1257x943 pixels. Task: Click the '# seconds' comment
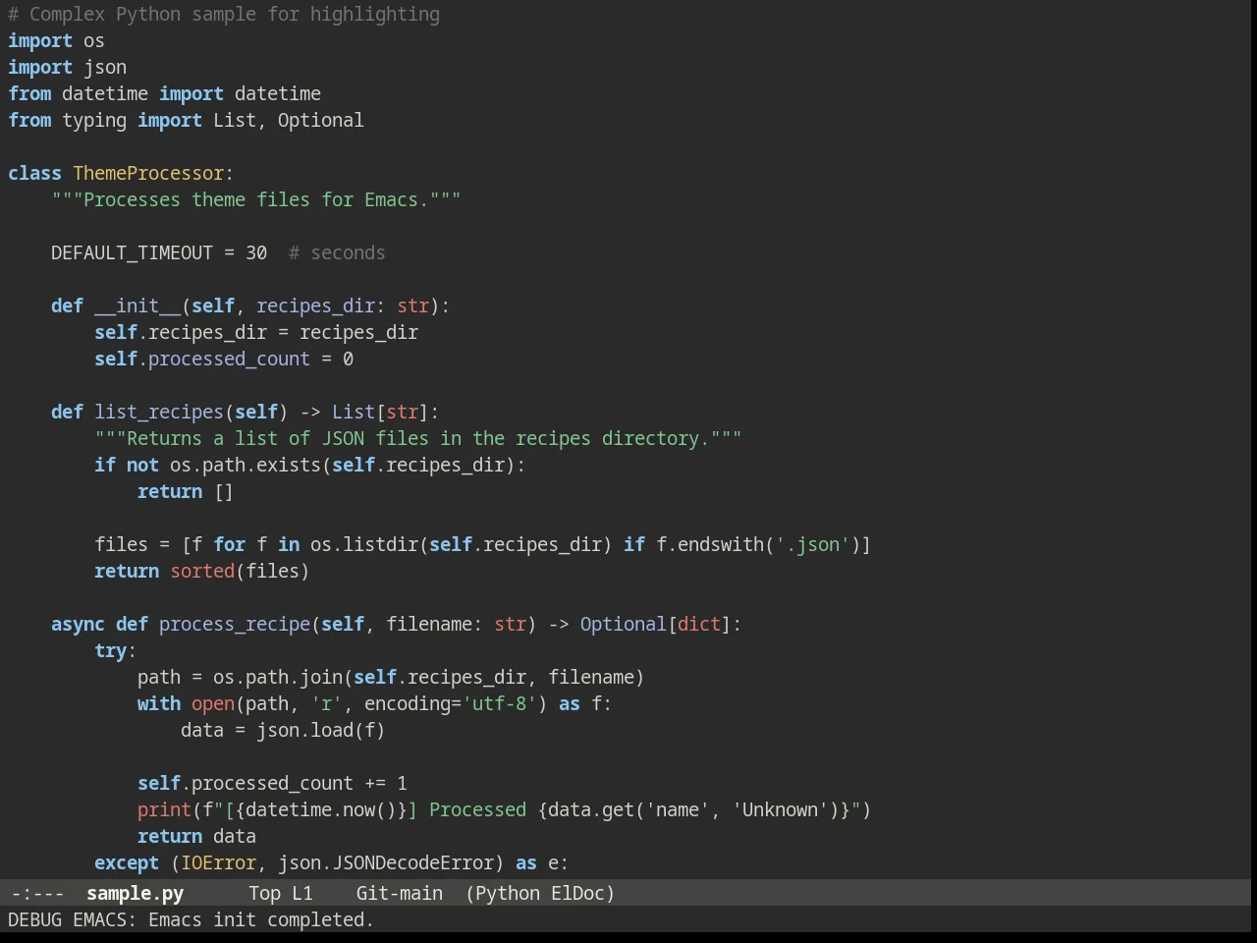[x=337, y=253]
